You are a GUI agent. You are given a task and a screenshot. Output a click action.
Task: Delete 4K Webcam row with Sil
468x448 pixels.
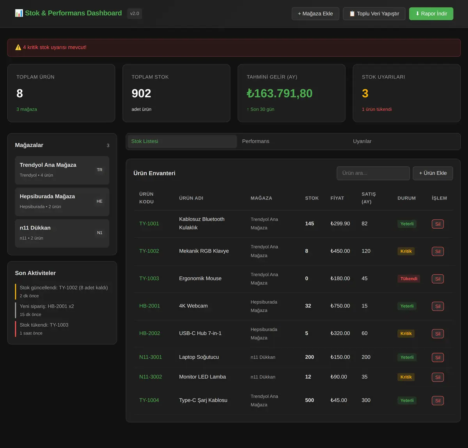point(438,306)
